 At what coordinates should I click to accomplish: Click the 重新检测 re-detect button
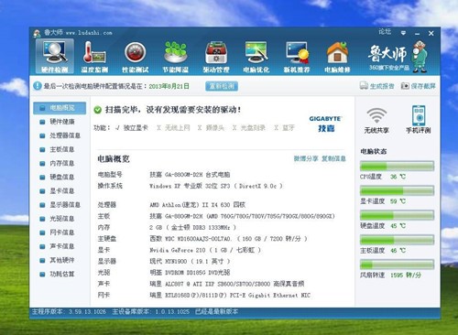pyautogui.click(x=222, y=86)
